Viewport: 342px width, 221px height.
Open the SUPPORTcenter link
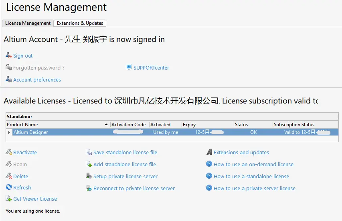pos(152,68)
